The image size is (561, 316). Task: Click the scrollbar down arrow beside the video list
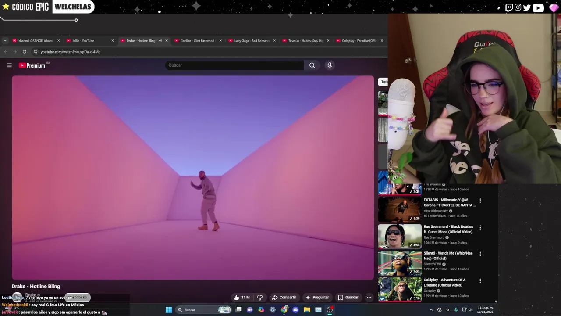pyautogui.click(x=496, y=302)
